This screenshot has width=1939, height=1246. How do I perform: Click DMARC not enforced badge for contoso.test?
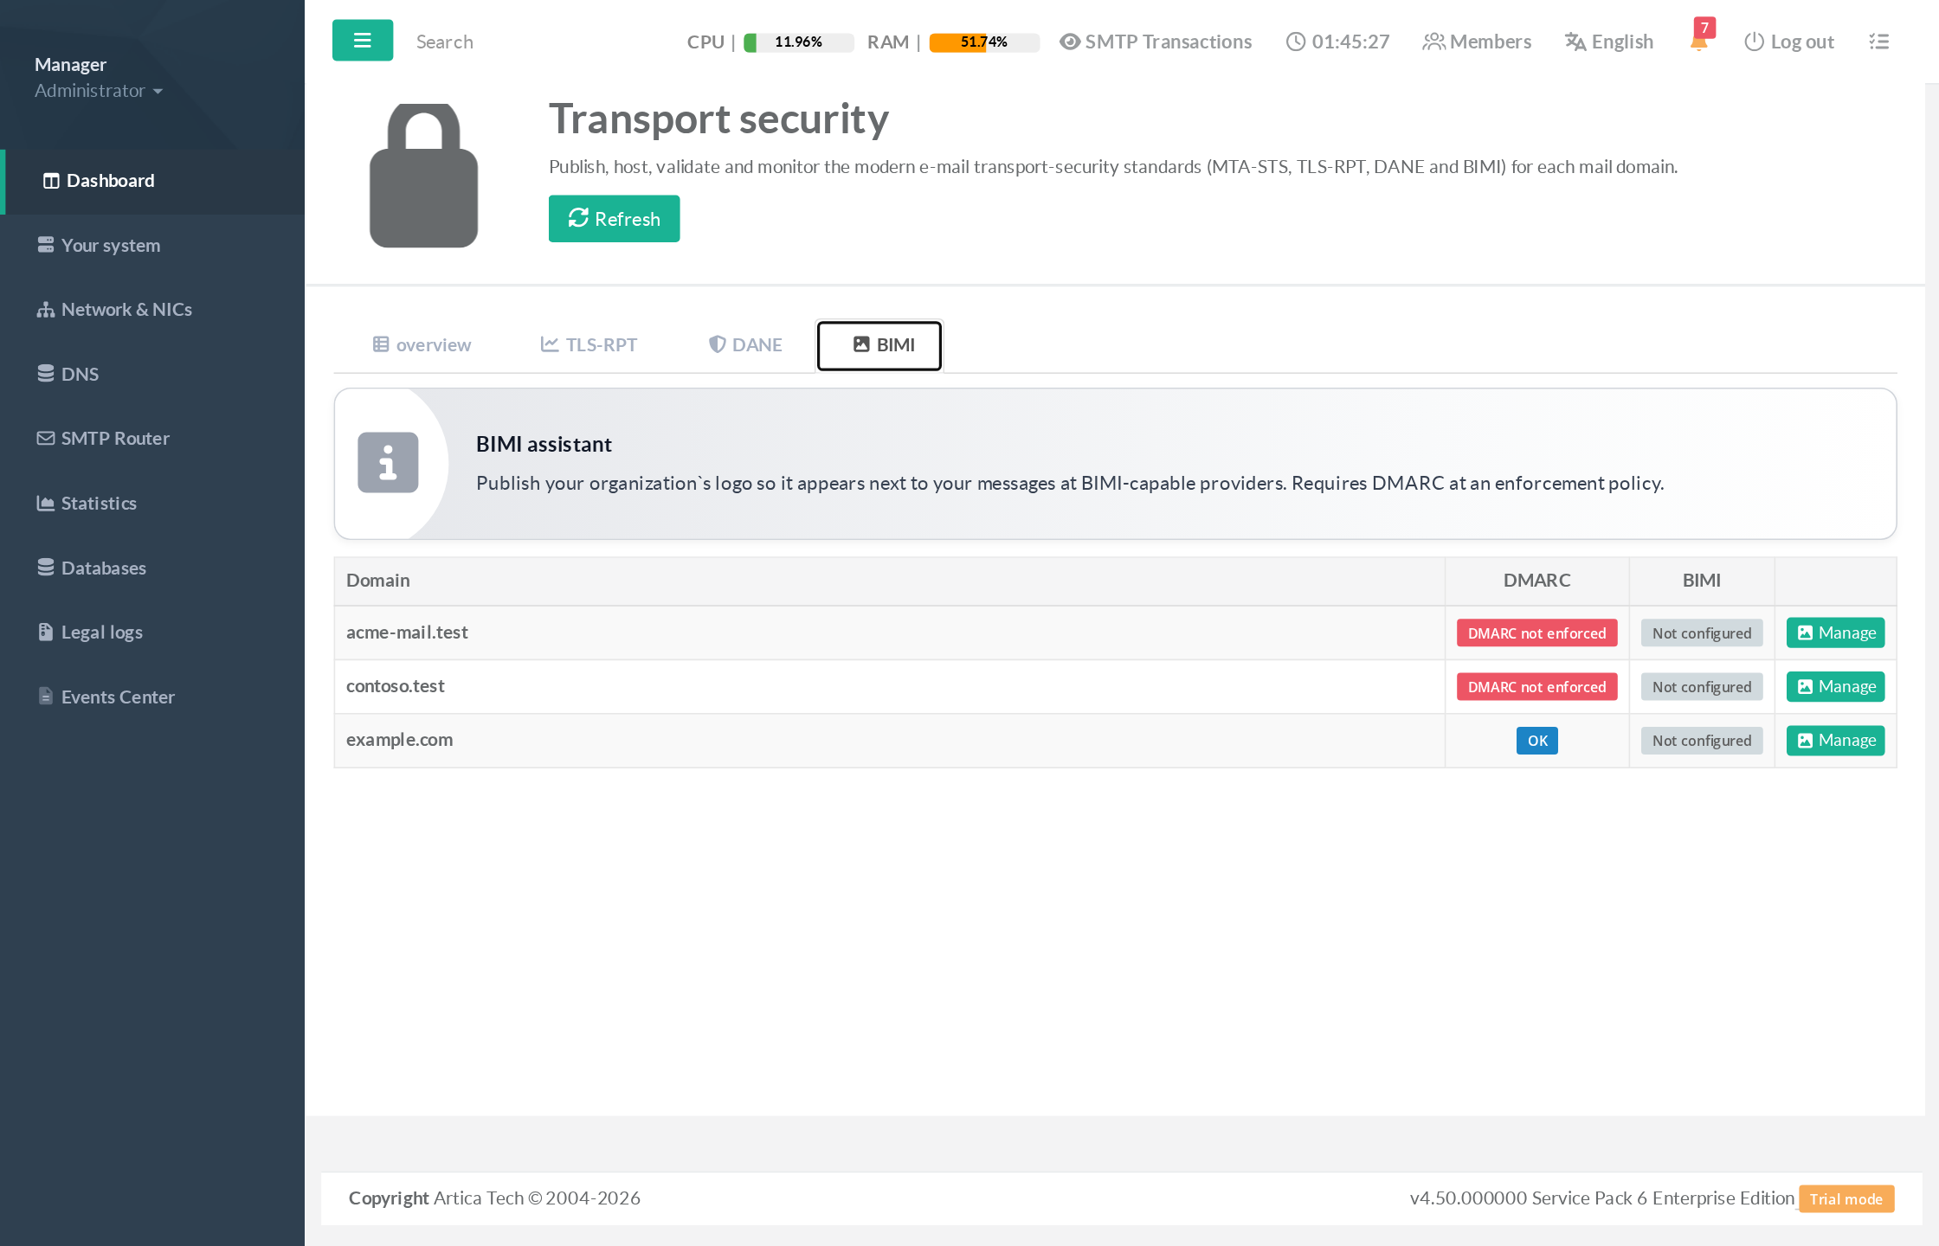[1536, 687]
